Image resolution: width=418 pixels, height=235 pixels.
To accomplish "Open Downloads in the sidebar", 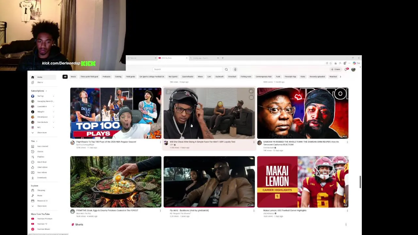I will point(42,178).
